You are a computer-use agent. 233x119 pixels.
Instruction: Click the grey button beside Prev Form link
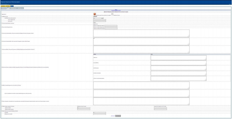tap(118, 116)
